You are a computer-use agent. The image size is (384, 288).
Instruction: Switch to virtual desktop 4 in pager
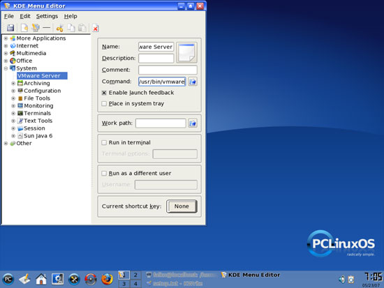tap(135, 284)
